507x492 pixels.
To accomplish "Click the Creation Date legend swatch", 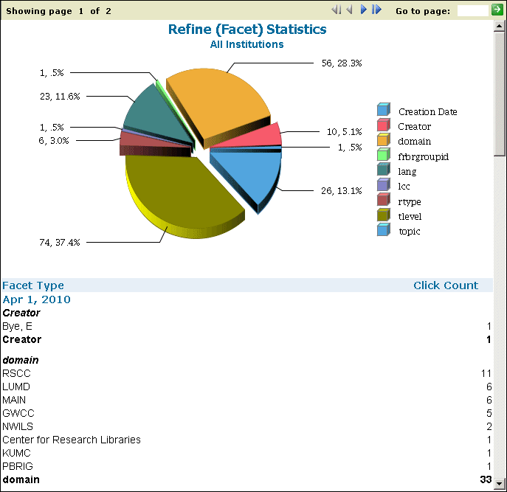I will (383, 111).
